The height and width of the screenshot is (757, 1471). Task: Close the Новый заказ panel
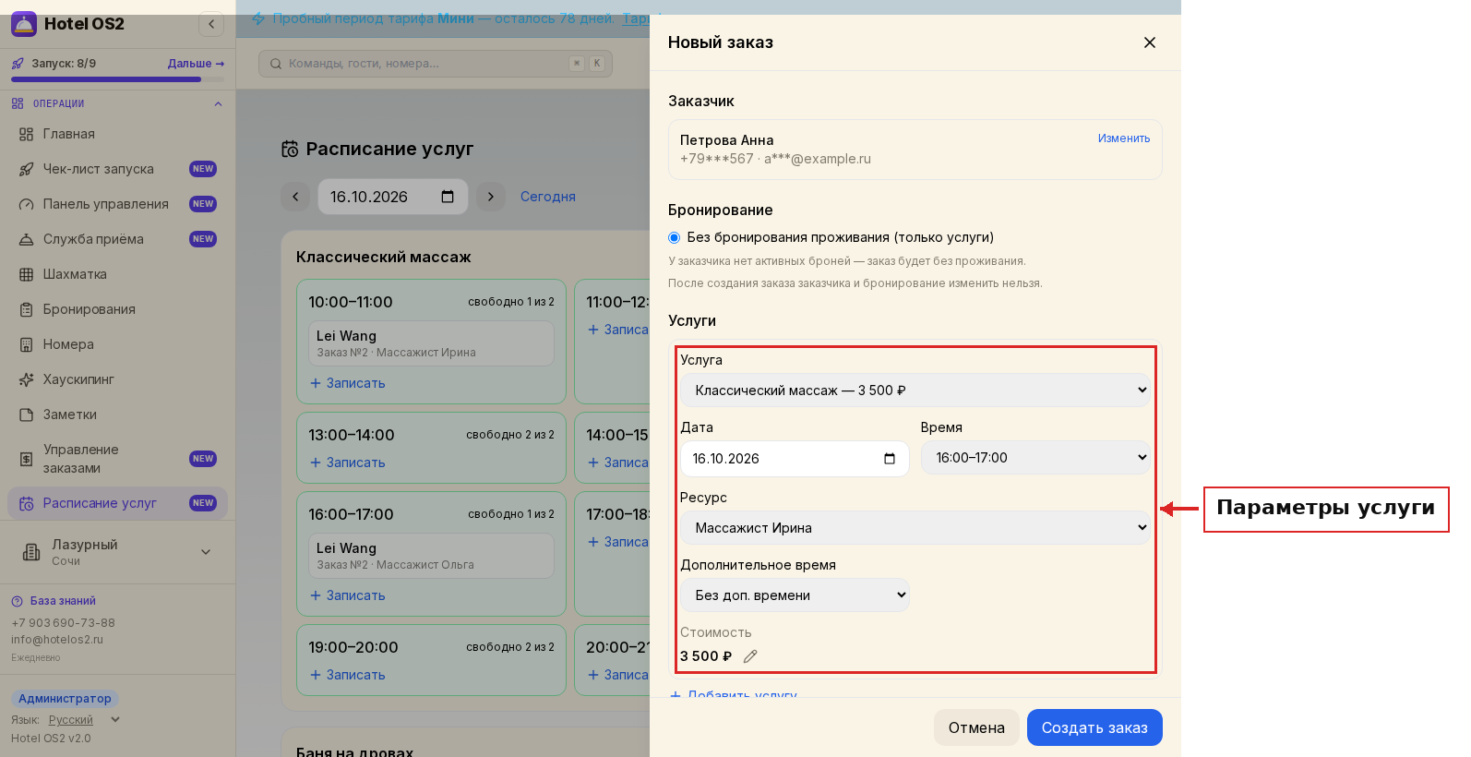click(x=1150, y=42)
